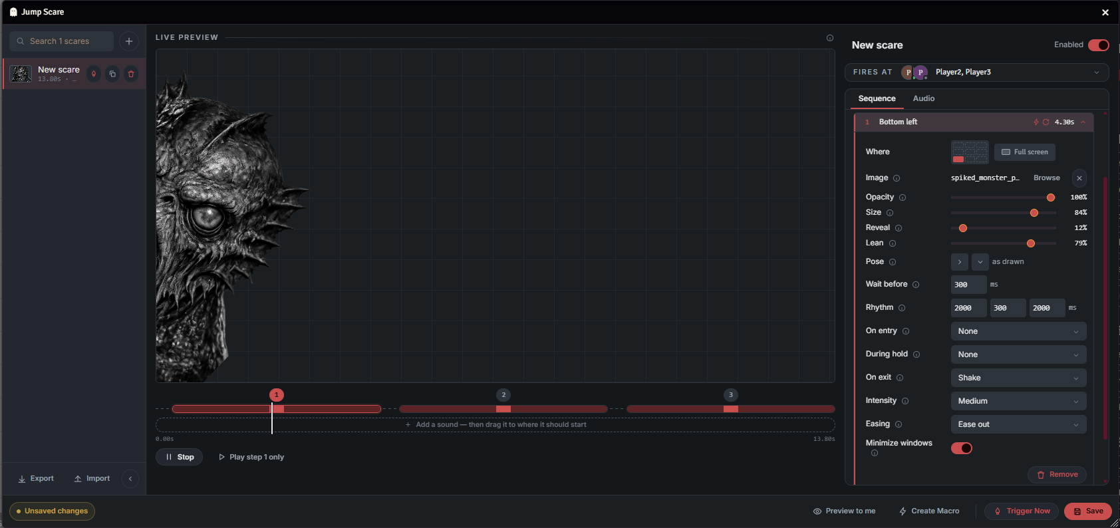Show info for Minimize windows setting

(875, 453)
